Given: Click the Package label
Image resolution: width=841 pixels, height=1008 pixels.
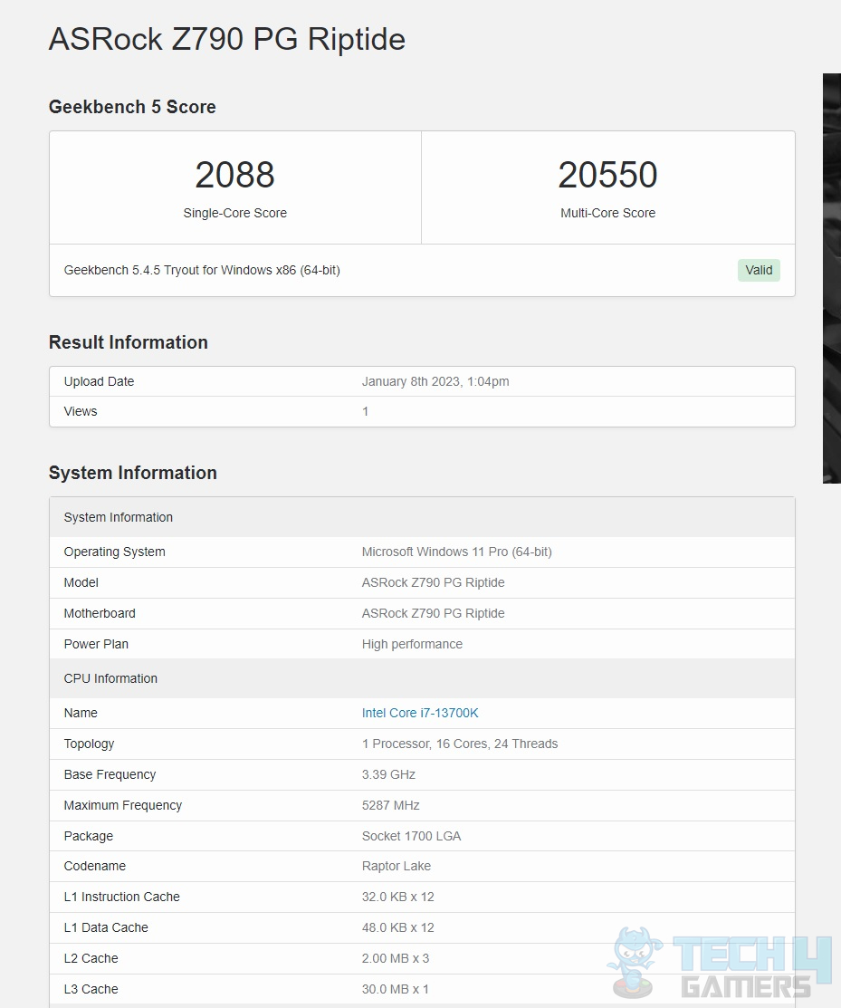Looking at the screenshot, I should point(88,836).
